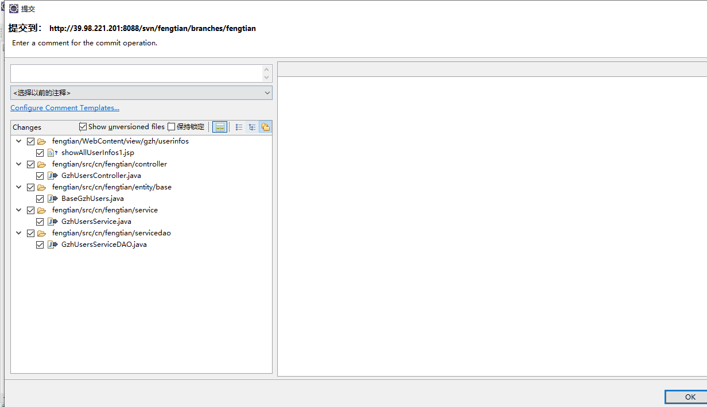
Task: Open Configure Comment Templates link
Action: click(x=65, y=108)
